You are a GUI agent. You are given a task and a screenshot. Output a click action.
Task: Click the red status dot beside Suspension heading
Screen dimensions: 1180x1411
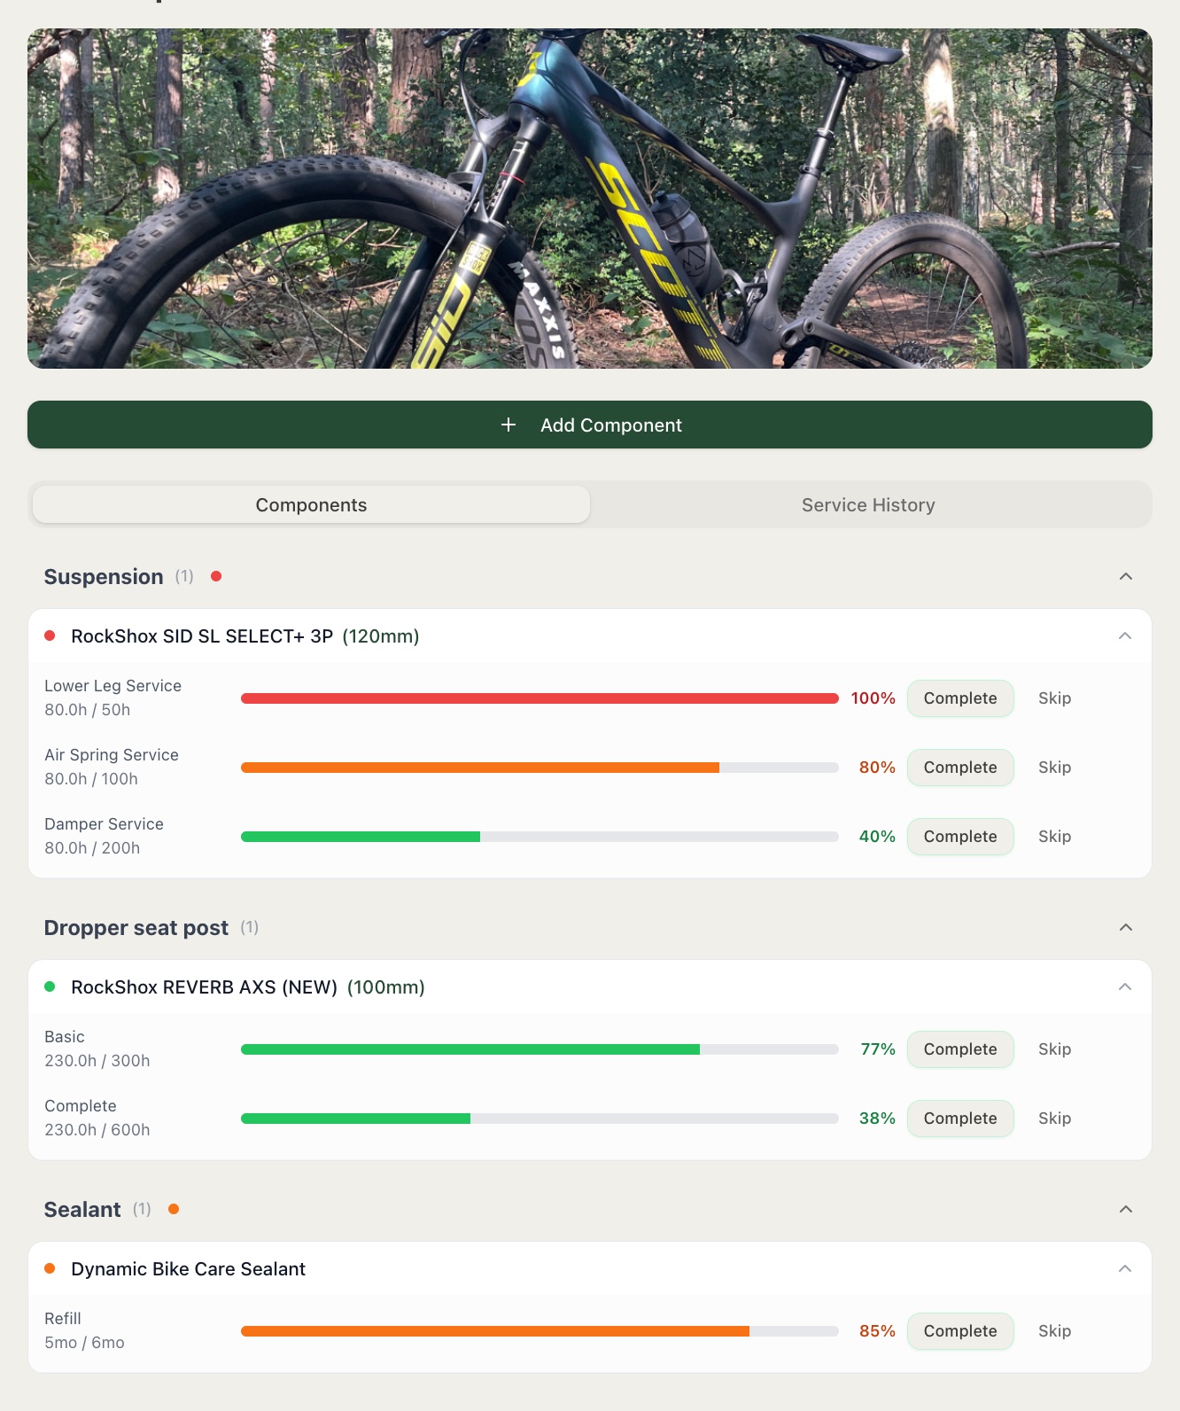(x=216, y=576)
